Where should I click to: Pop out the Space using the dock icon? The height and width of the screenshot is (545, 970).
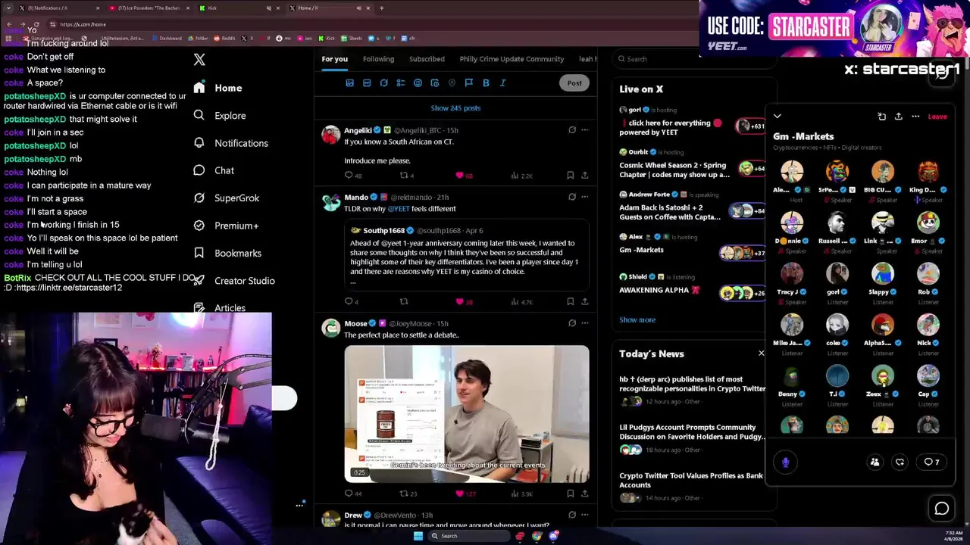(882, 117)
